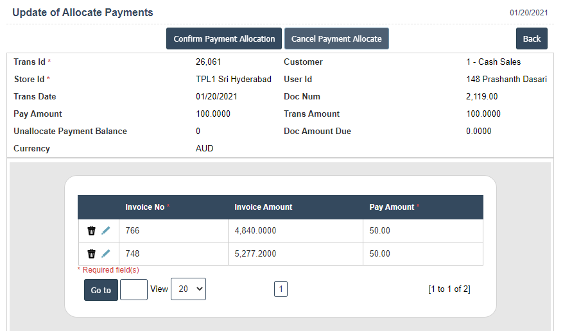563x331 pixels.
Task: Go back using the Back button
Action: 532,39
